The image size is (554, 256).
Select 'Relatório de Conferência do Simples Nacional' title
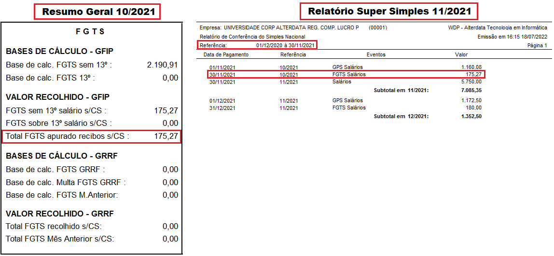[252, 37]
